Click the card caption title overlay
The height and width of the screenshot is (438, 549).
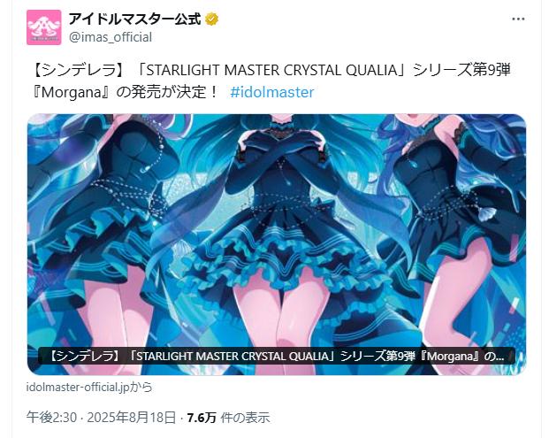pos(277,357)
